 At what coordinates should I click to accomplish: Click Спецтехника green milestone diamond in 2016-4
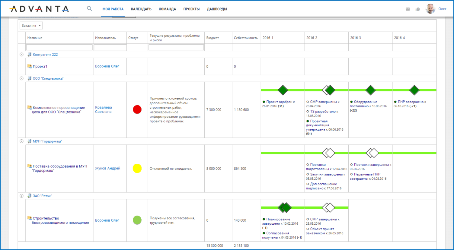click(414, 90)
